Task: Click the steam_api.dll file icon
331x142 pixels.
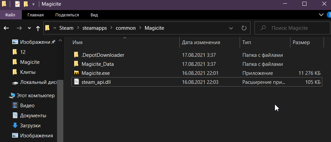Action: click(76, 82)
